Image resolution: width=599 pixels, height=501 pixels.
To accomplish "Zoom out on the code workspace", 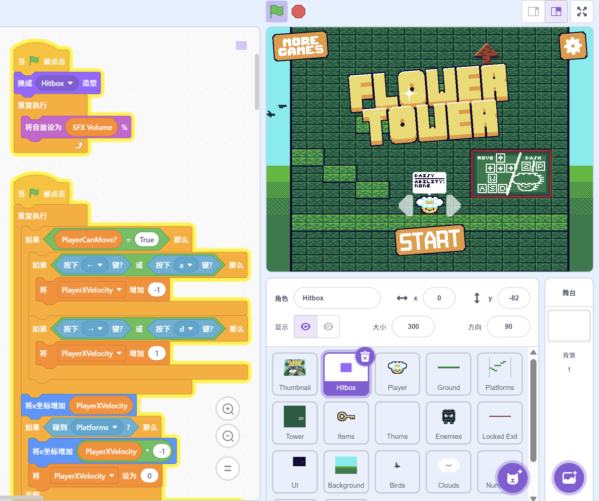I will pos(228,436).
